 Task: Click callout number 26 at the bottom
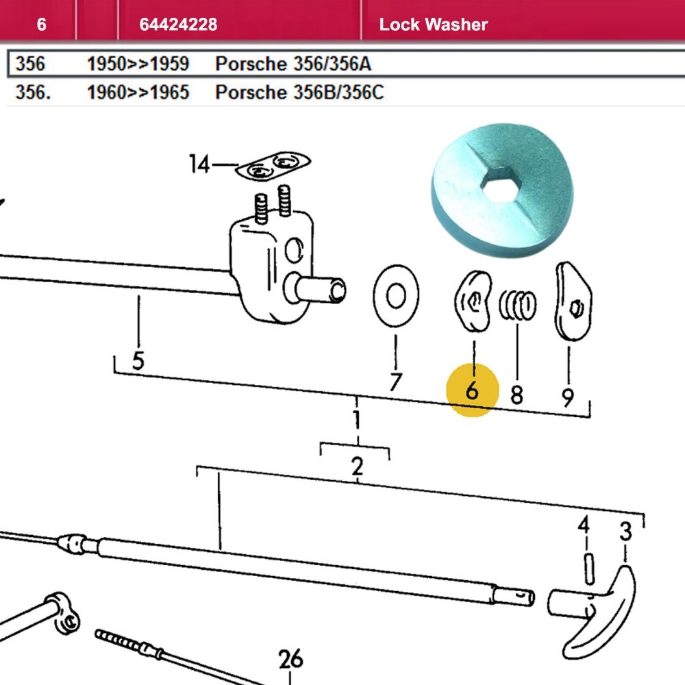point(290,660)
